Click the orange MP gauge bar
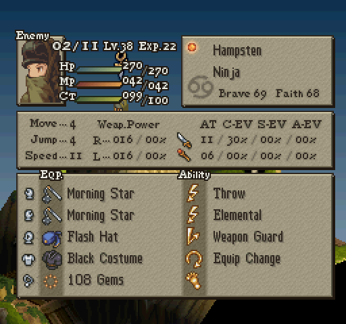346x324 pixels. tap(99, 84)
